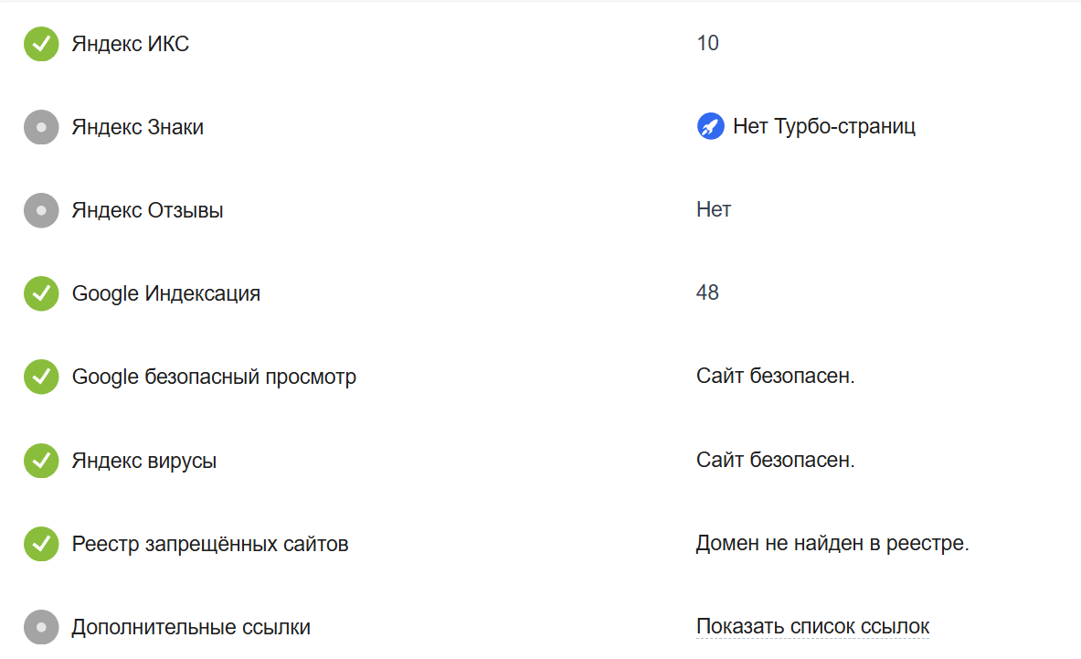Click the green checkmark beside Реестр запрещённых сайтов
This screenshot has height=659, width=1081.
[41, 544]
